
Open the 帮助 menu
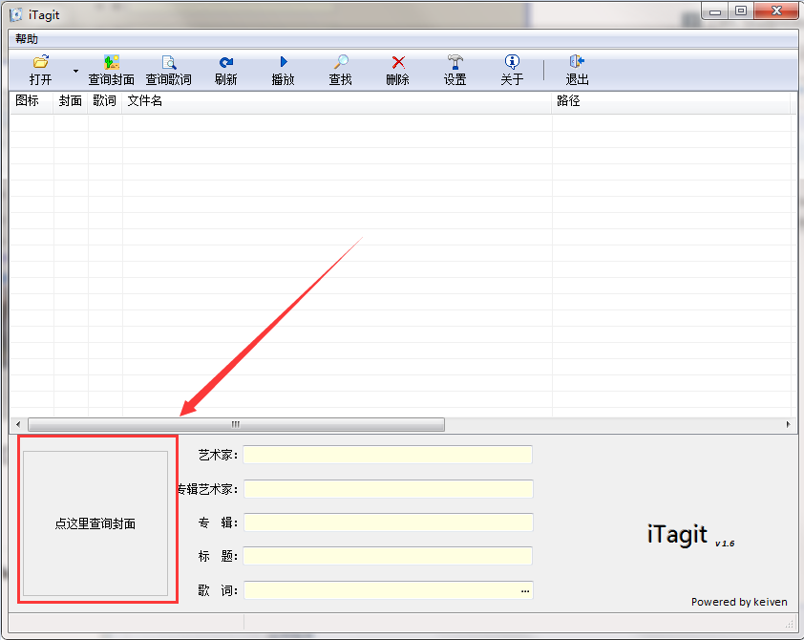(x=27, y=39)
